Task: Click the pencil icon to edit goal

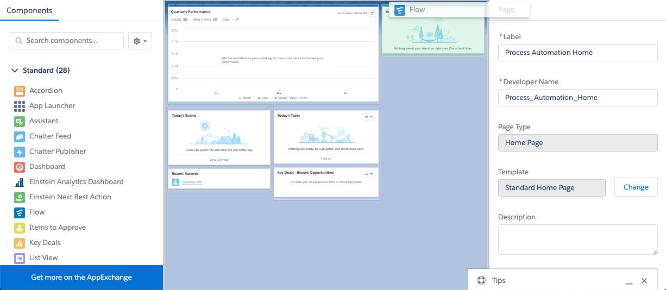Action: pos(237,20)
